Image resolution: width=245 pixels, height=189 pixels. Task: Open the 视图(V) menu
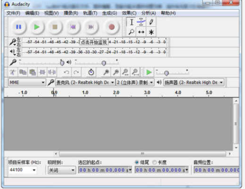coord(51,13)
